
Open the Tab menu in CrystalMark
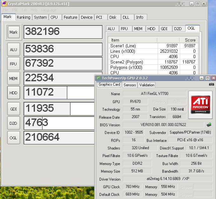pyautogui.click(x=24, y=10)
